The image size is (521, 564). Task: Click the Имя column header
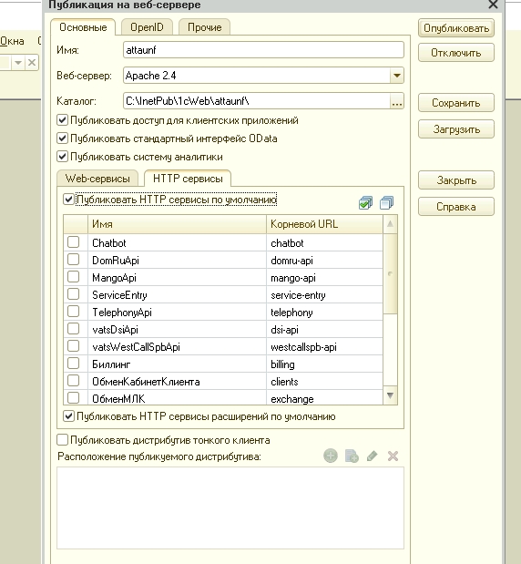[178, 224]
